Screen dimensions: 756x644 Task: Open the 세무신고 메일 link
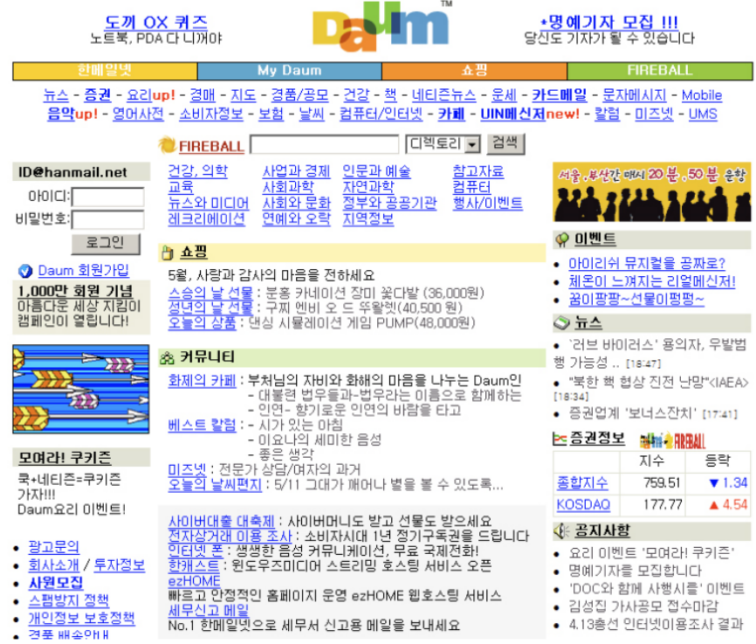point(209,611)
